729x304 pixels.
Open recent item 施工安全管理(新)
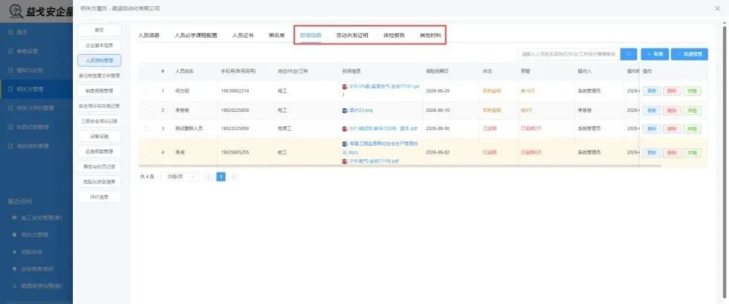(x=42, y=218)
